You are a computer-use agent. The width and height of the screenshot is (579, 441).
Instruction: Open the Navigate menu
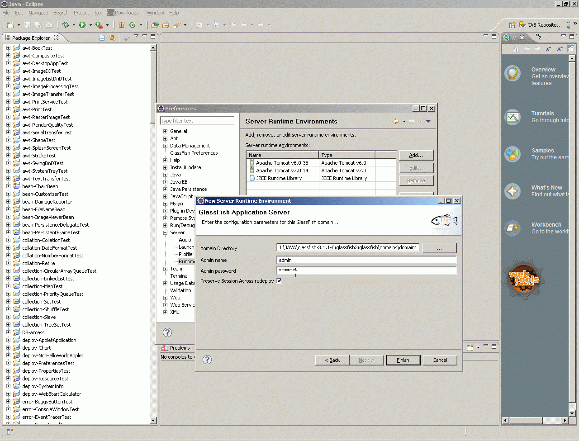pyautogui.click(x=38, y=13)
